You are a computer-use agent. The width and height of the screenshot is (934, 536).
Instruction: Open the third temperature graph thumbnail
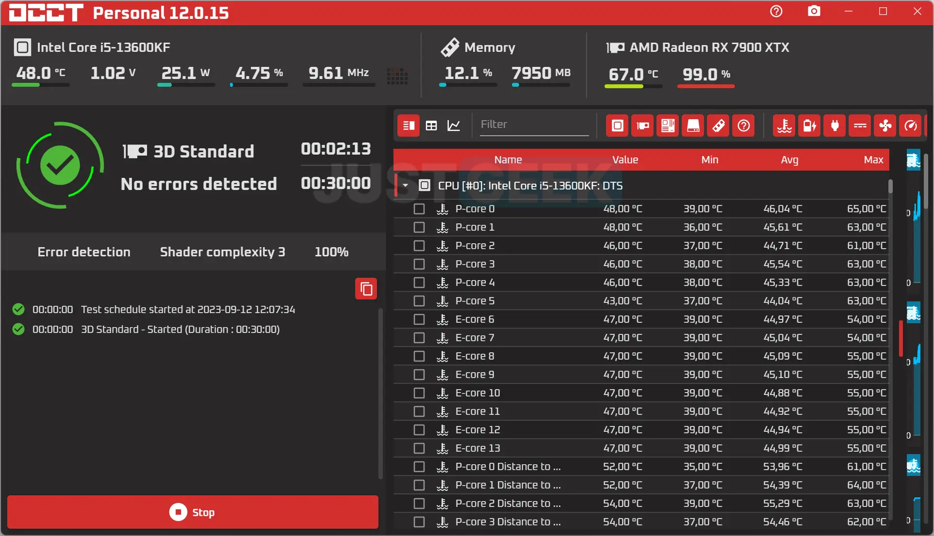click(x=914, y=465)
